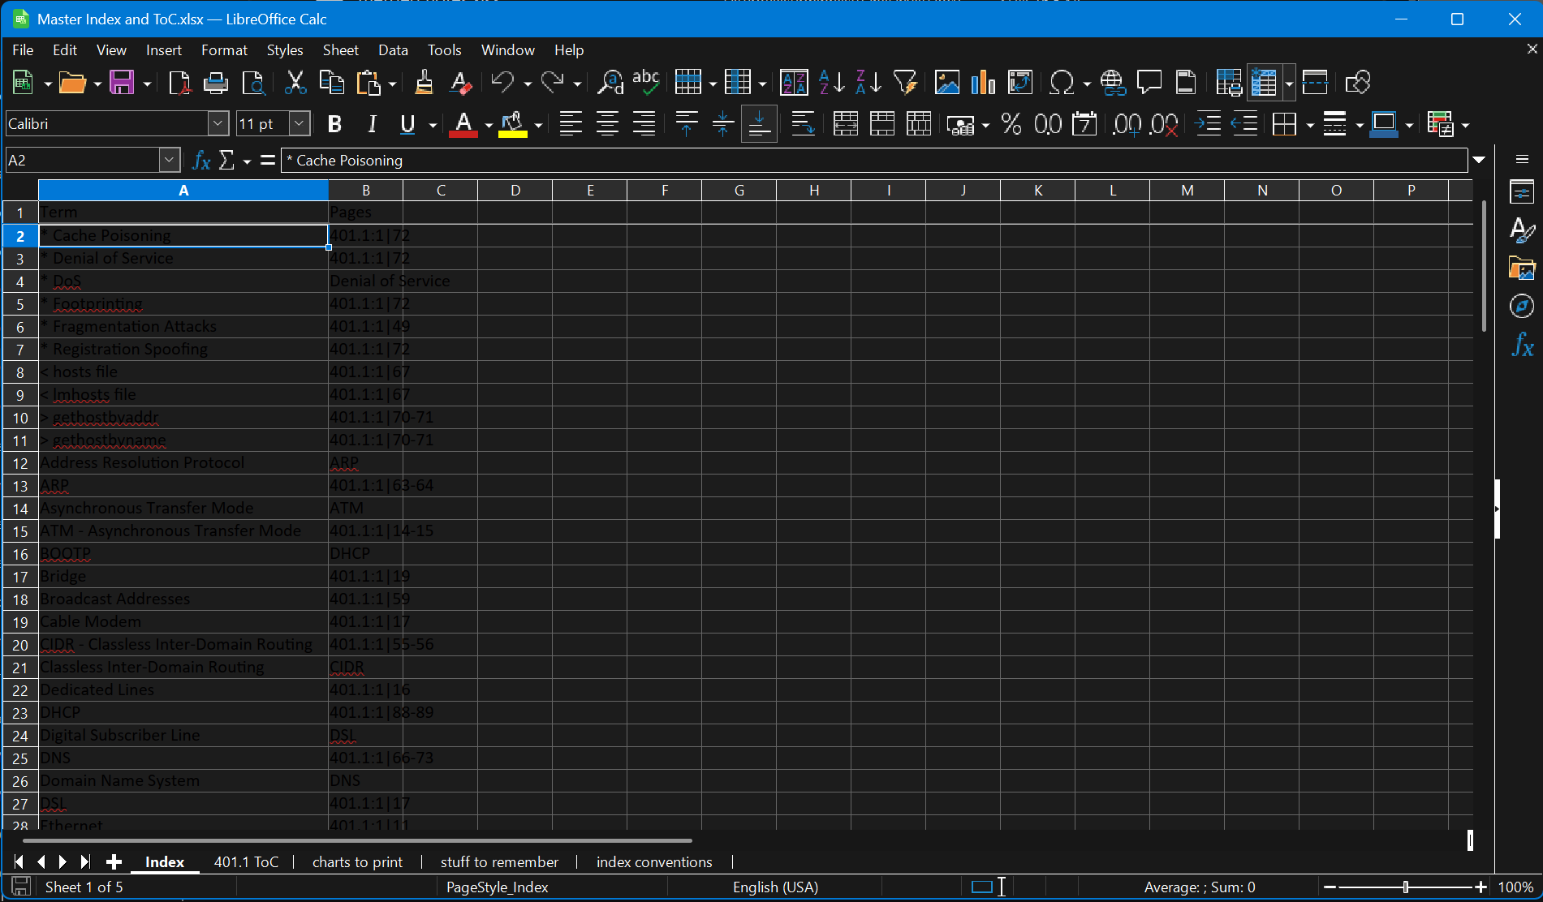Click the Print icon
Image resolution: width=1543 pixels, height=902 pixels.
coord(216,83)
